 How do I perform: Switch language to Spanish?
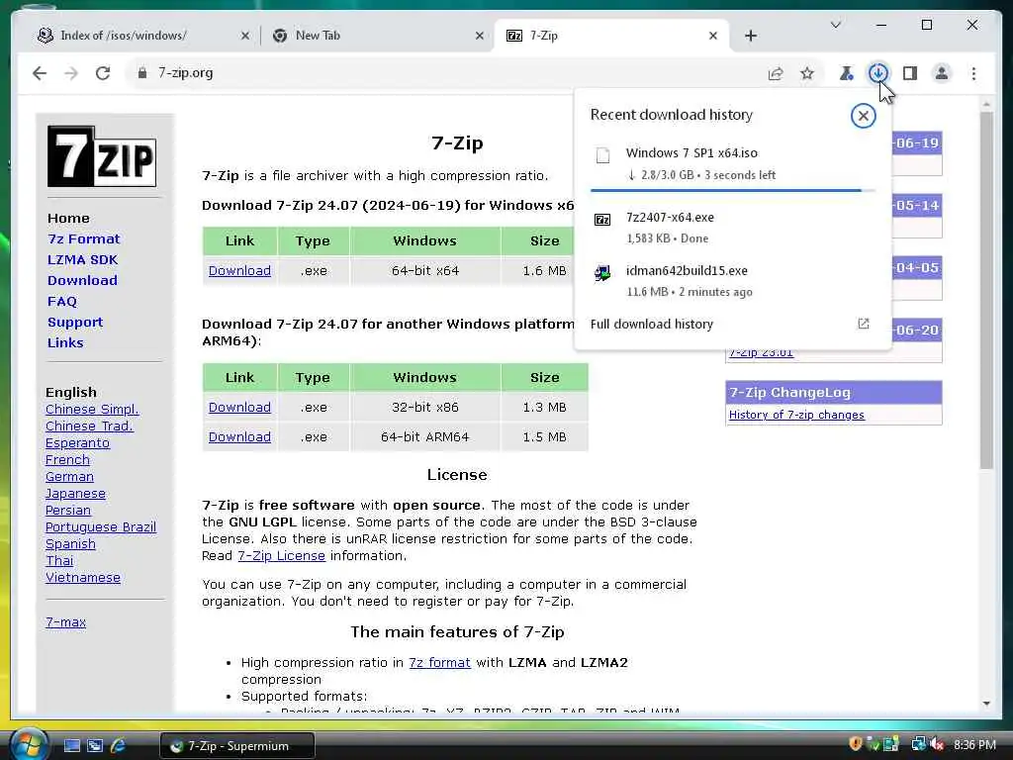[x=70, y=543]
